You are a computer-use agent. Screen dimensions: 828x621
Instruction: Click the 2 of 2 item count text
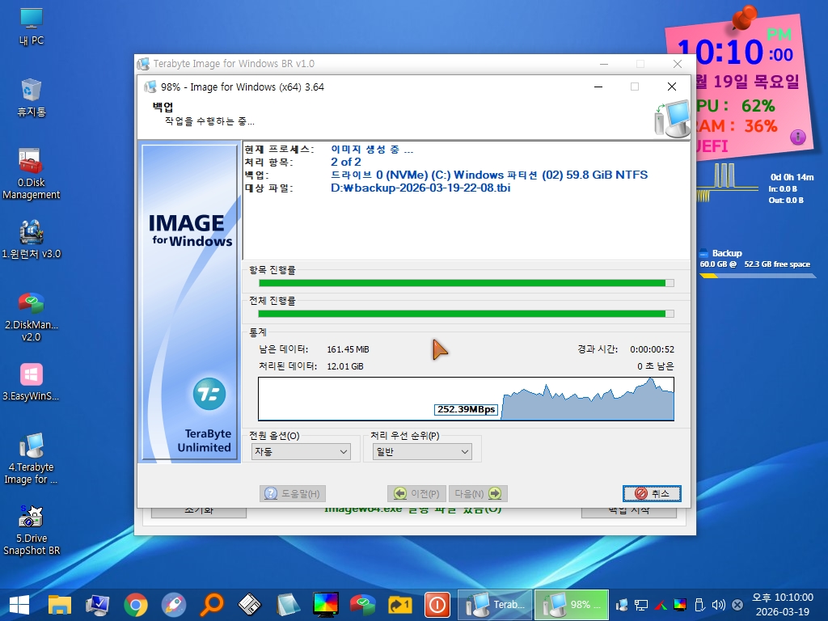346,162
